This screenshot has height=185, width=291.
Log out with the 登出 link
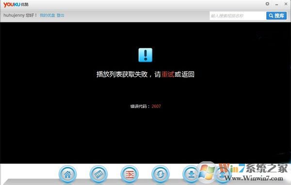pyautogui.click(x=60, y=15)
